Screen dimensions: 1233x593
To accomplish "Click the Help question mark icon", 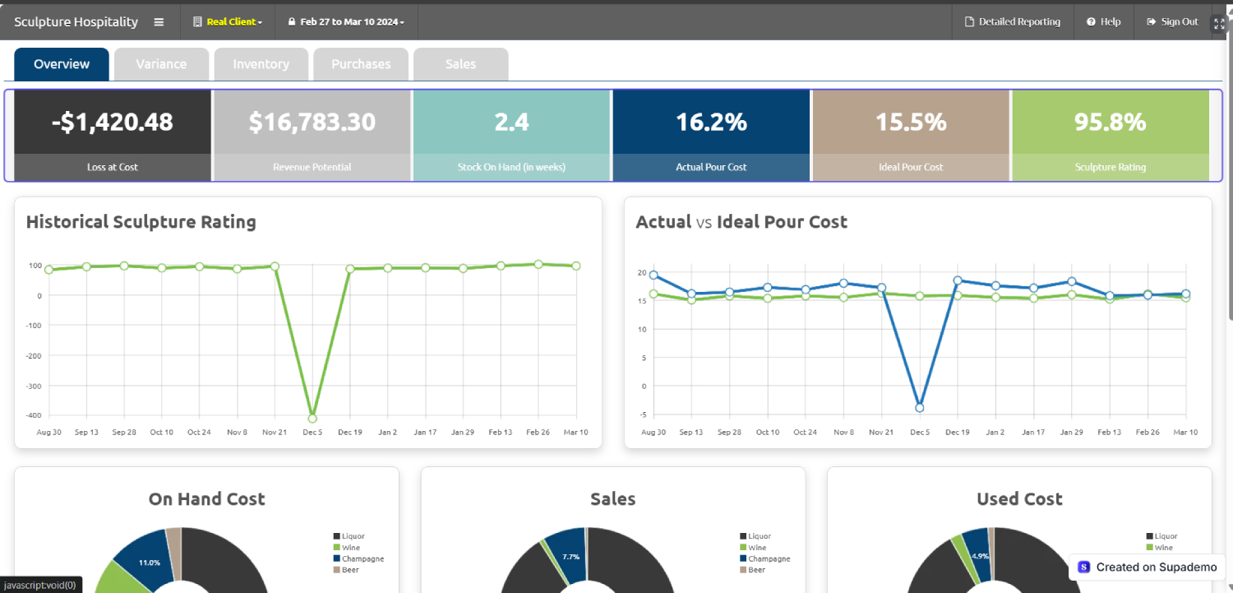I will 1091,22.
